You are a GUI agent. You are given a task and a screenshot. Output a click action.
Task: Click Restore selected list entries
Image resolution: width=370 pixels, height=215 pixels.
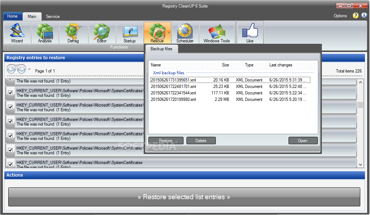[184, 197]
